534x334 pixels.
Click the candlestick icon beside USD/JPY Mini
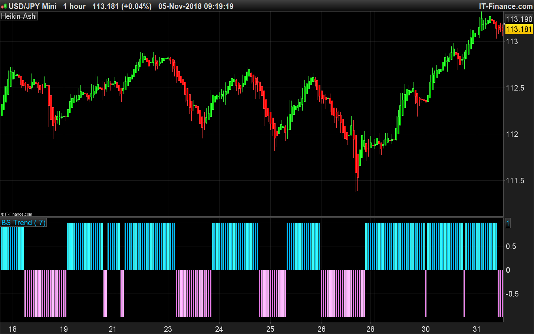[x=4, y=6]
